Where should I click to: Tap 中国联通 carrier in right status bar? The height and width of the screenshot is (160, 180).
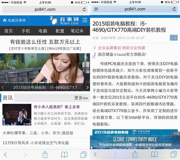point(106,2)
